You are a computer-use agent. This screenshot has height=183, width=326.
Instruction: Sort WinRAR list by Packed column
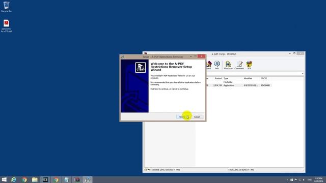tap(218, 78)
